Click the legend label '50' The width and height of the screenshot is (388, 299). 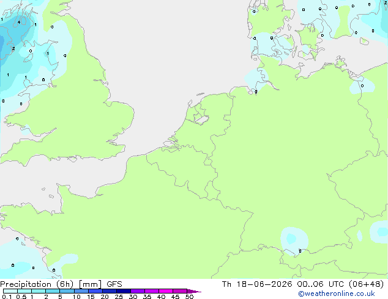[189, 297]
